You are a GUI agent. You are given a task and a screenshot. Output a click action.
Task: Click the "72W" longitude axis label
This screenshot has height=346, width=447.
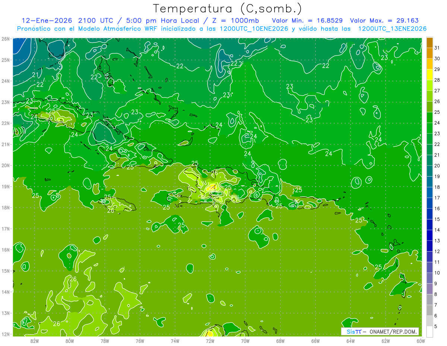tap(210, 341)
